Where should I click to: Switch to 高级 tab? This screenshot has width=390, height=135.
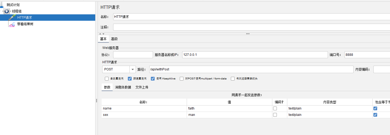coord(114,39)
